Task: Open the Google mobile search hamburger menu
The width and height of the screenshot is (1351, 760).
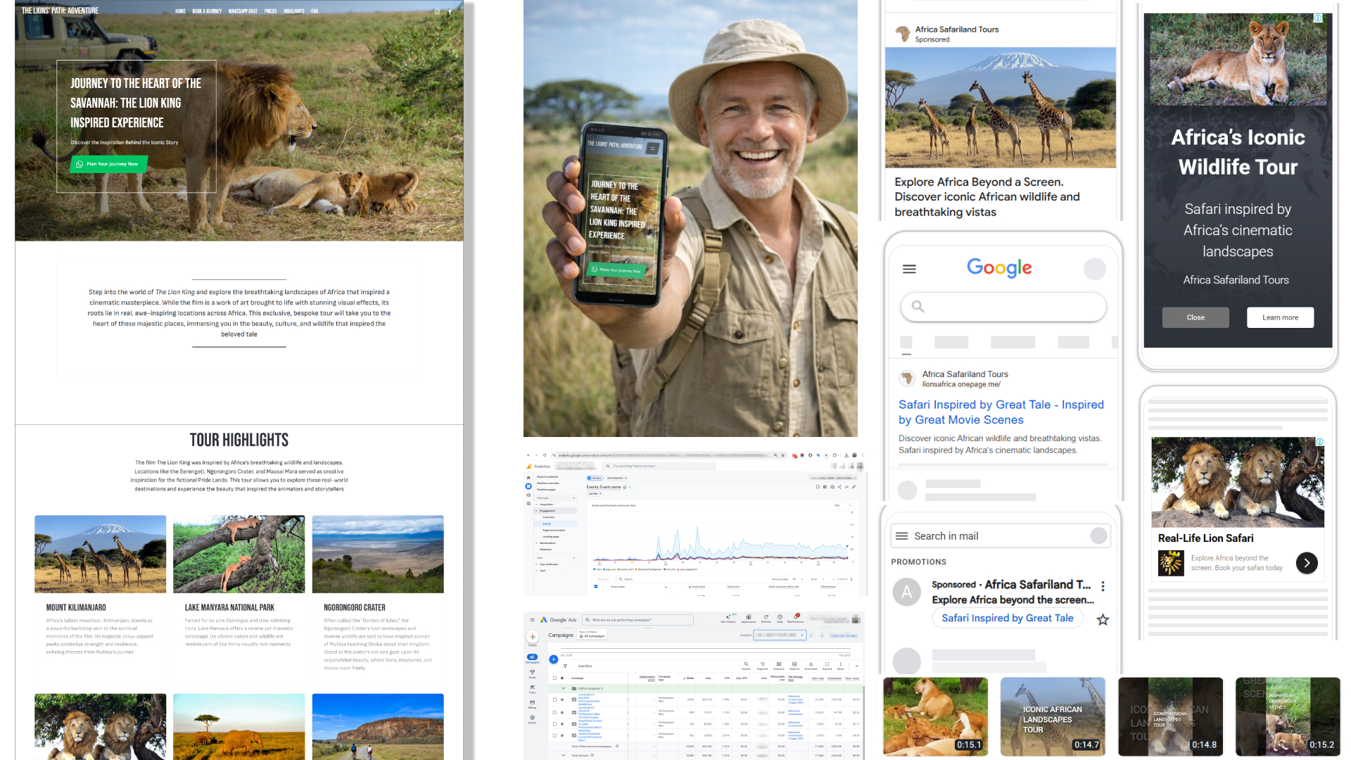Action: tap(909, 269)
